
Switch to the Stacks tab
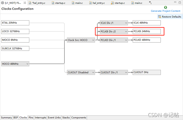(x=66, y=118)
